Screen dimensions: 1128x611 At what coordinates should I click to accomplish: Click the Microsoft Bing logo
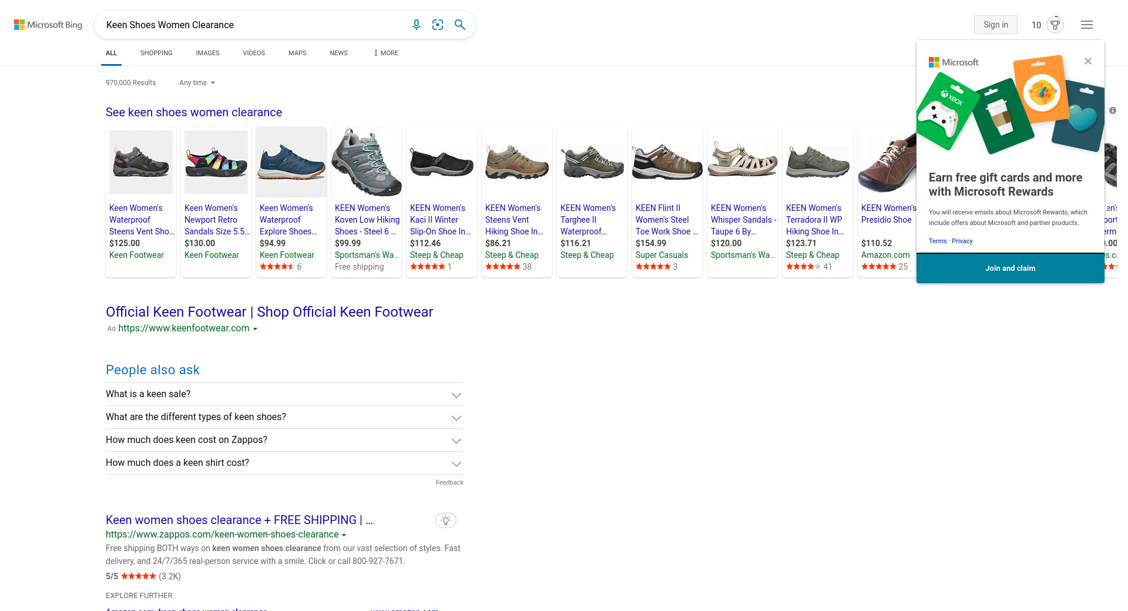point(48,25)
